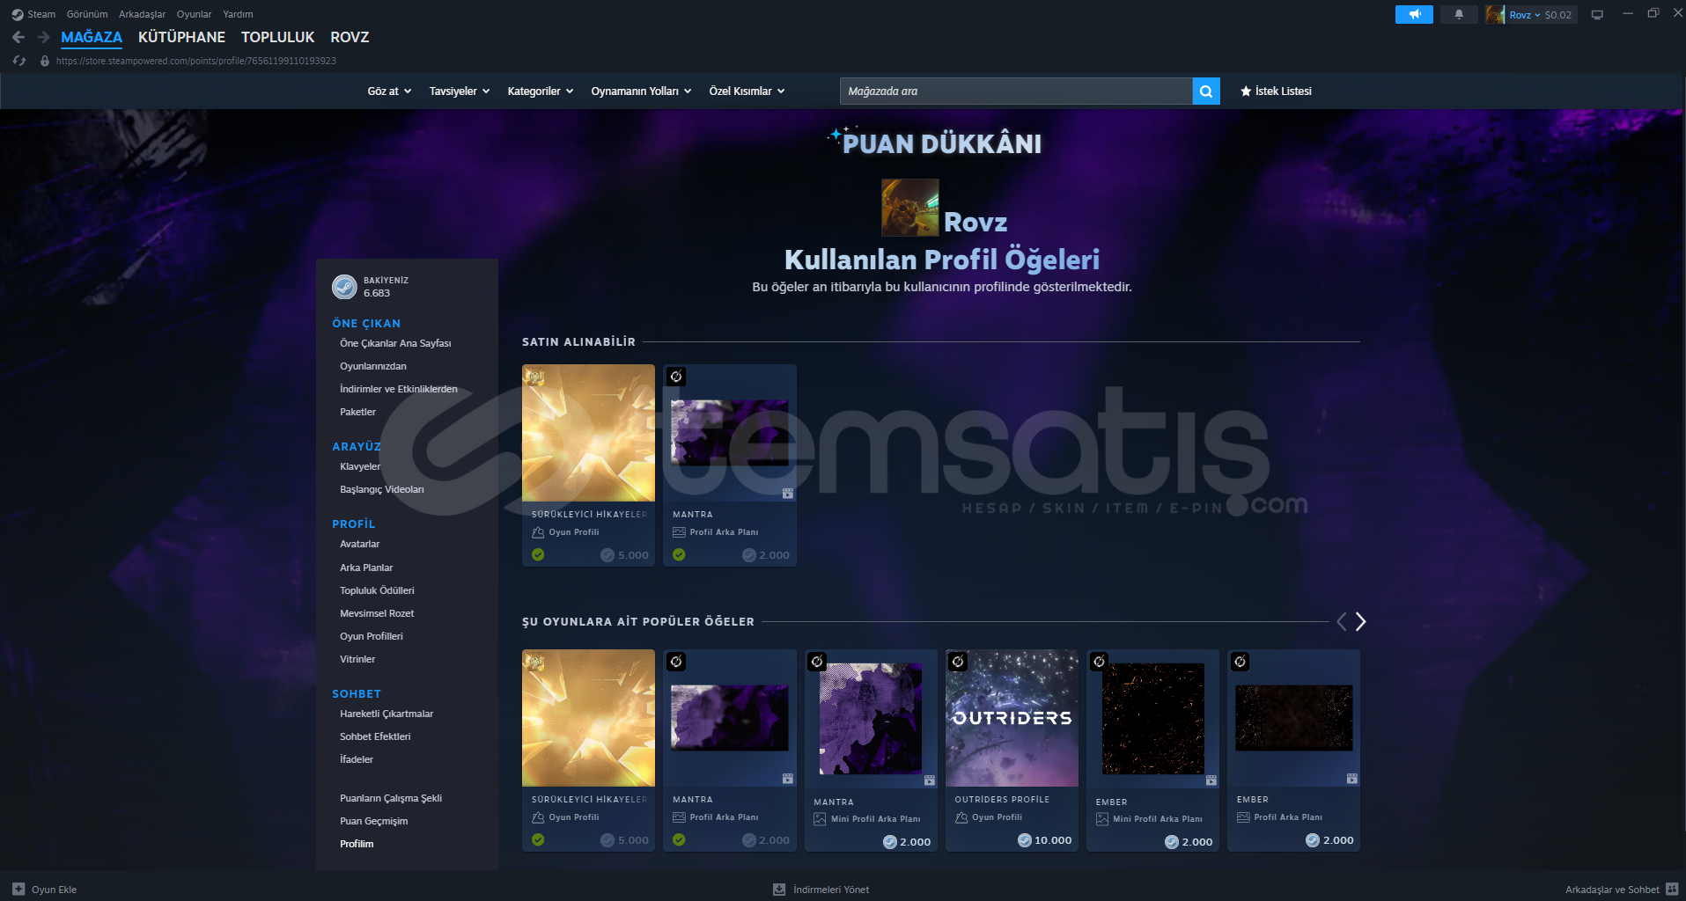Go to İndirimler ve Etkinliklerden
Image resolution: width=1686 pixels, height=901 pixels.
click(x=399, y=389)
